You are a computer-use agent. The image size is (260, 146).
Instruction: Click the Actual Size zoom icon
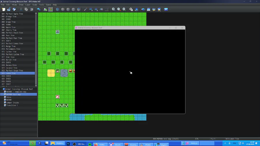coord(124,10)
